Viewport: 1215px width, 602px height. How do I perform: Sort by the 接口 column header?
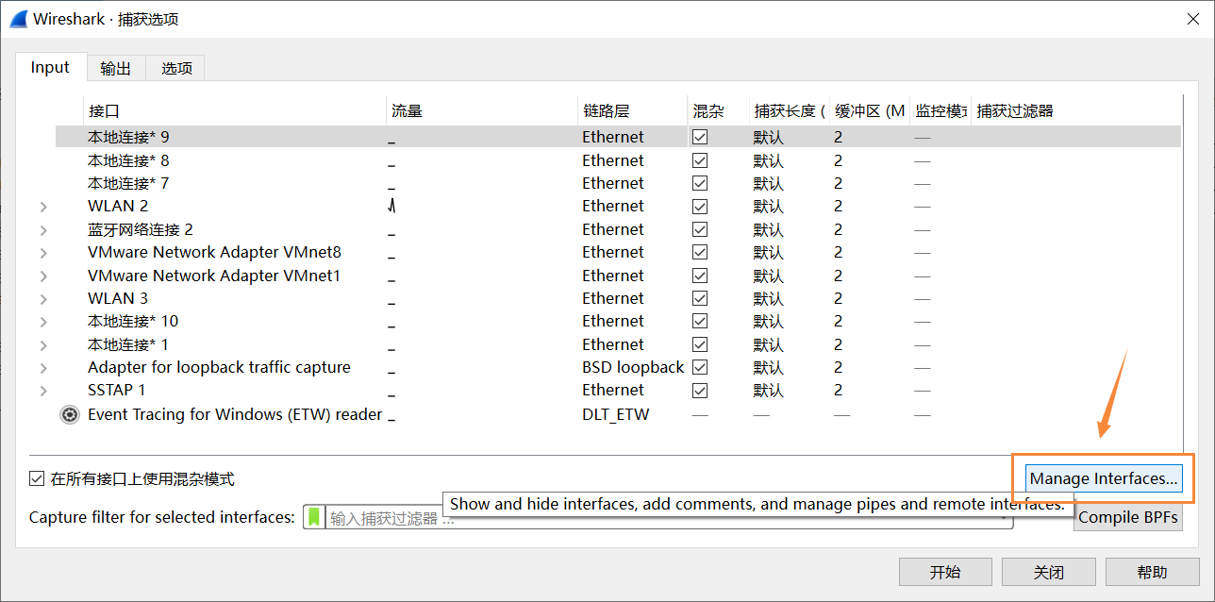(x=235, y=110)
